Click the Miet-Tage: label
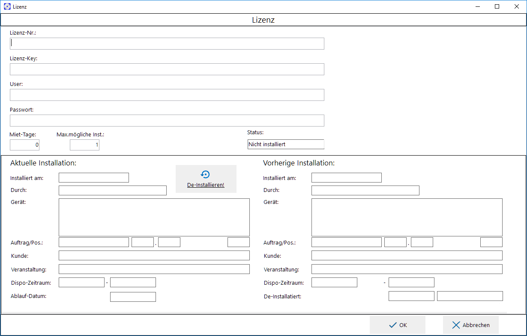Viewport: 527px width, 336px height. click(23, 134)
